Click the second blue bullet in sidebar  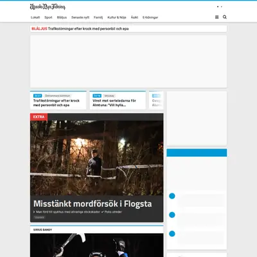point(172,215)
